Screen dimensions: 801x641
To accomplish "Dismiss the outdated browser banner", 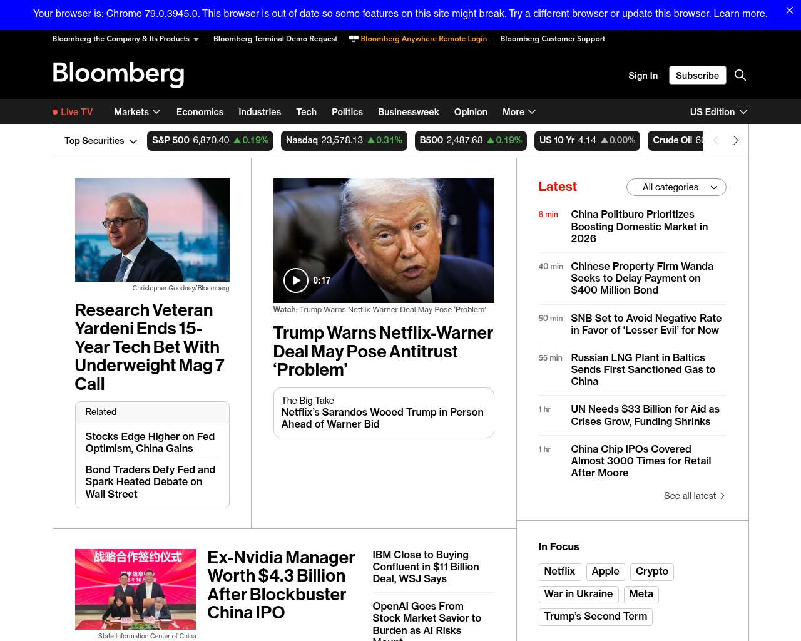I will (789, 11).
